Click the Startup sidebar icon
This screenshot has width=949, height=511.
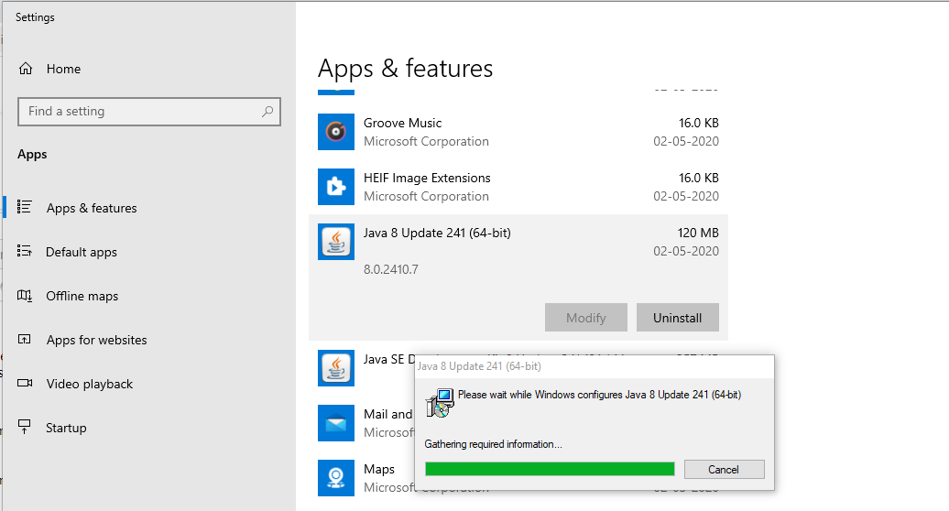(x=24, y=427)
